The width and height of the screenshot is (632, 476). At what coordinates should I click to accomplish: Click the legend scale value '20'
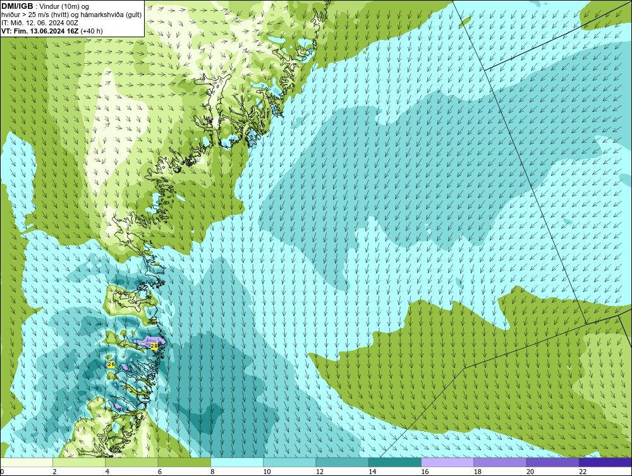(x=530, y=472)
